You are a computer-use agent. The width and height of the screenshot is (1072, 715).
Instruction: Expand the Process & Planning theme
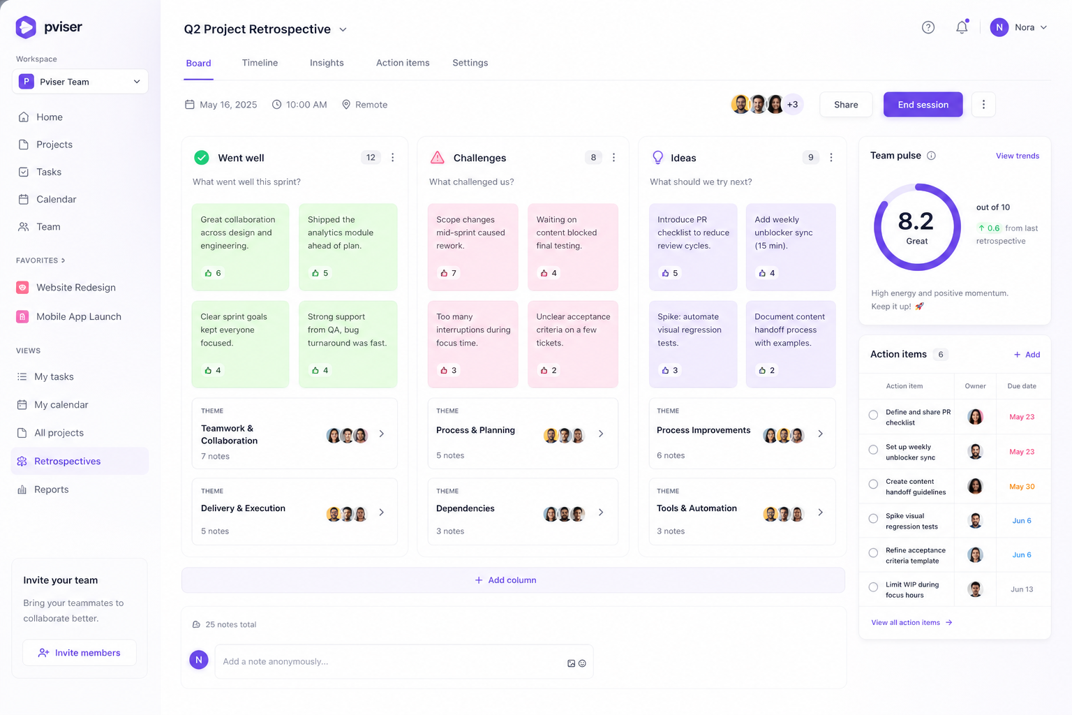(601, 434)
